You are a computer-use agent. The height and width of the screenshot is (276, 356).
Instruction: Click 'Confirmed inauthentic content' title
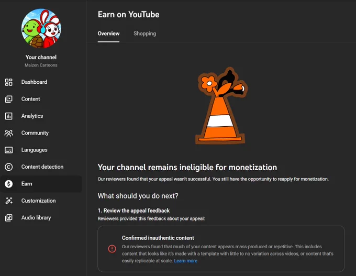tap(158, 238)
